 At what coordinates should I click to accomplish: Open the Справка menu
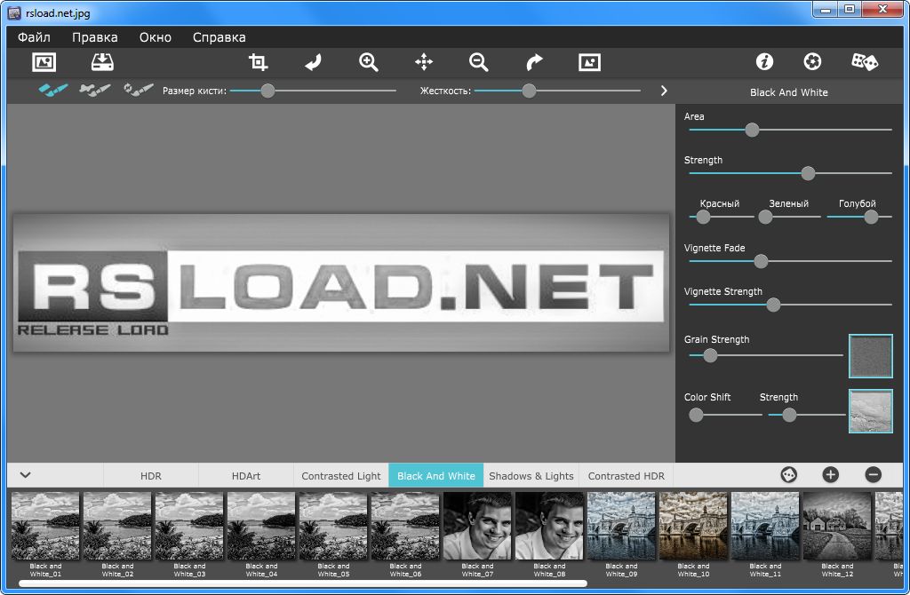(x=219, y=37)
